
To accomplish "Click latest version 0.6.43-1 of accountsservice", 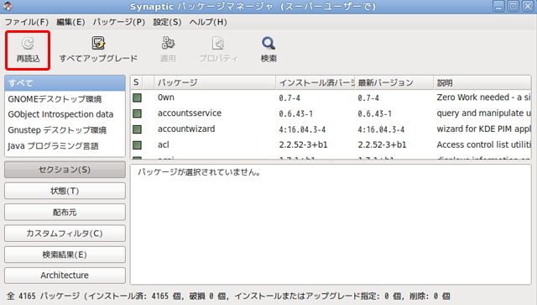I will coord(375,113).
